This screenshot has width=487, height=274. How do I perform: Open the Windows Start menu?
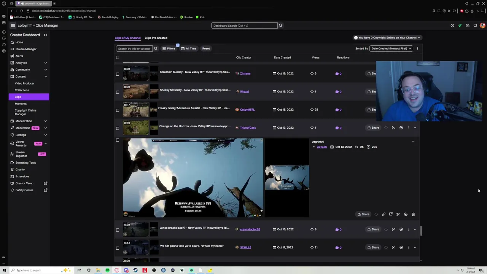(5, 270)
